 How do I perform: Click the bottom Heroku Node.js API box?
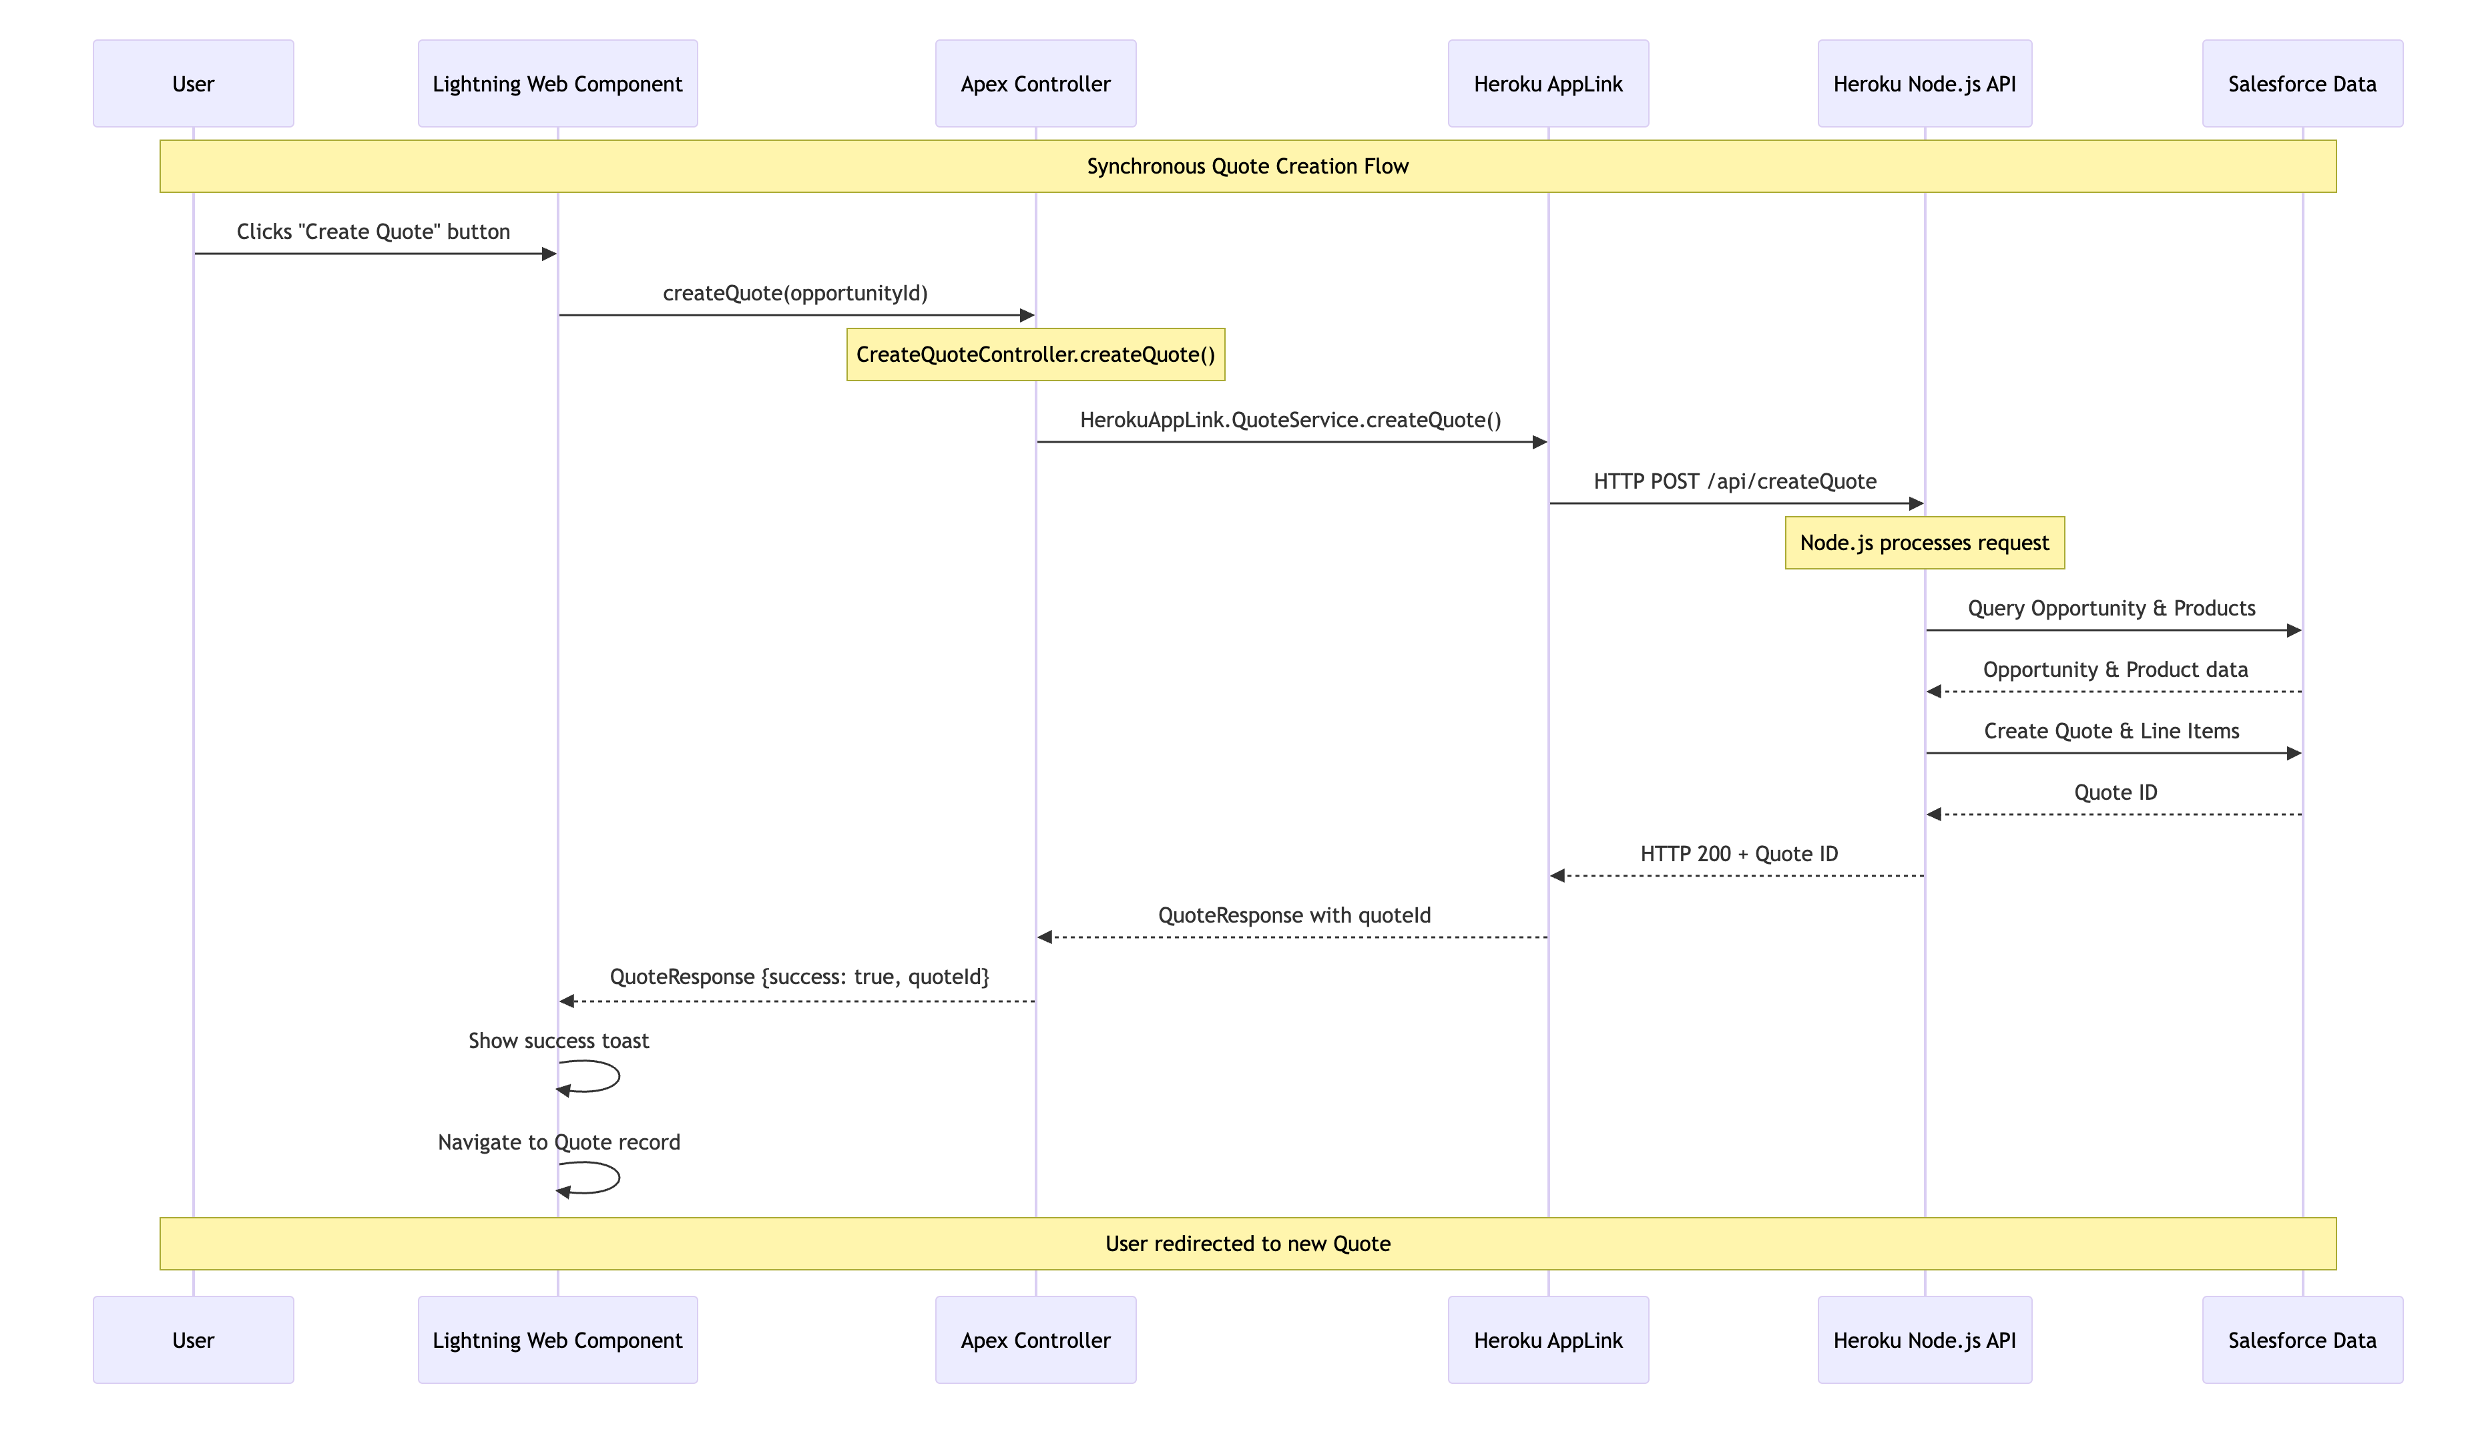[1924, 1340]
